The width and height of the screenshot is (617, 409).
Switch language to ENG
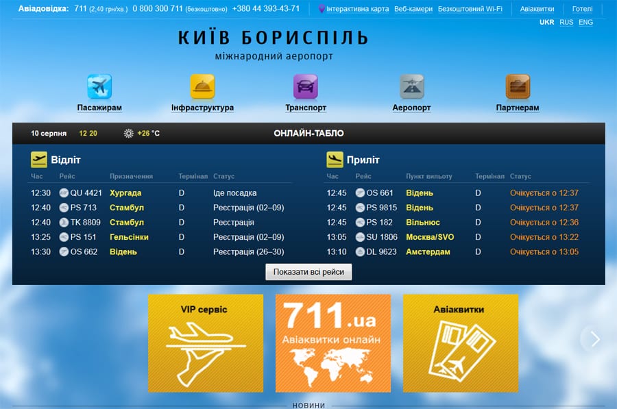tap(586, 22)
